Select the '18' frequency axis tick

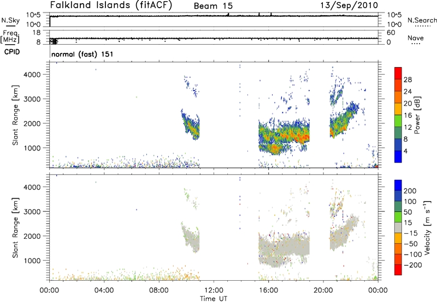(37, 33)
